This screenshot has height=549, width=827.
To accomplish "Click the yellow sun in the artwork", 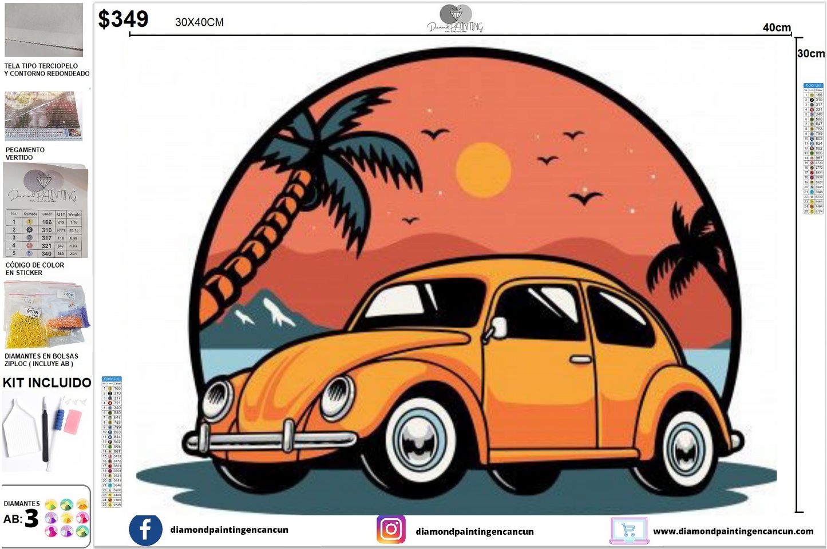I will click(483, 169).
